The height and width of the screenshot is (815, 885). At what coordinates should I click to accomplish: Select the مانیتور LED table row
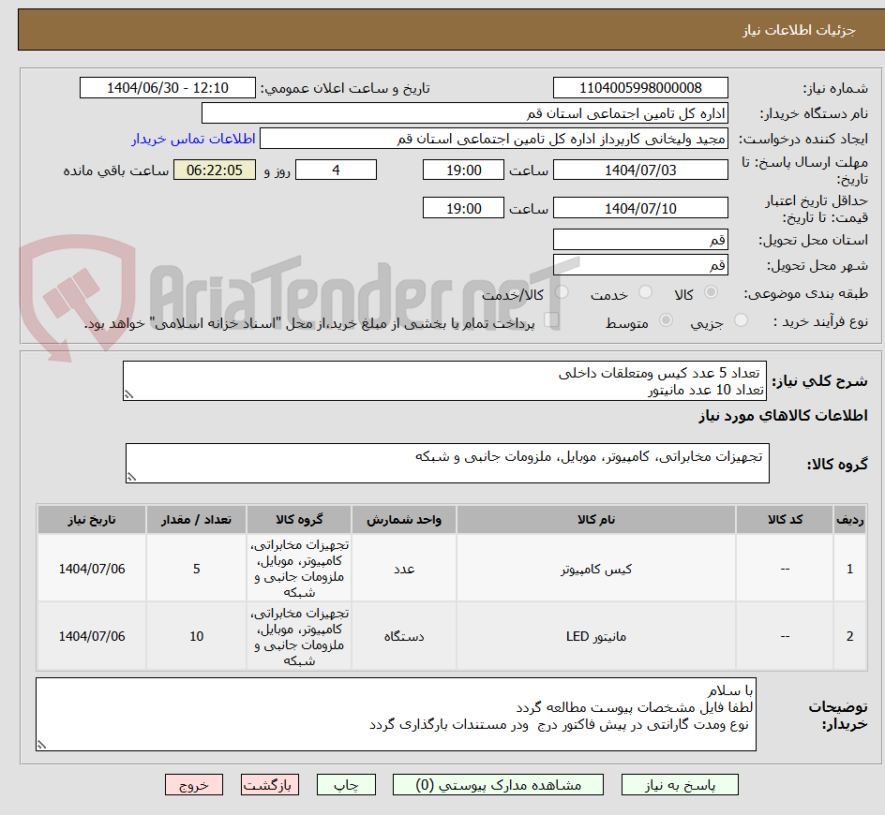441,636
